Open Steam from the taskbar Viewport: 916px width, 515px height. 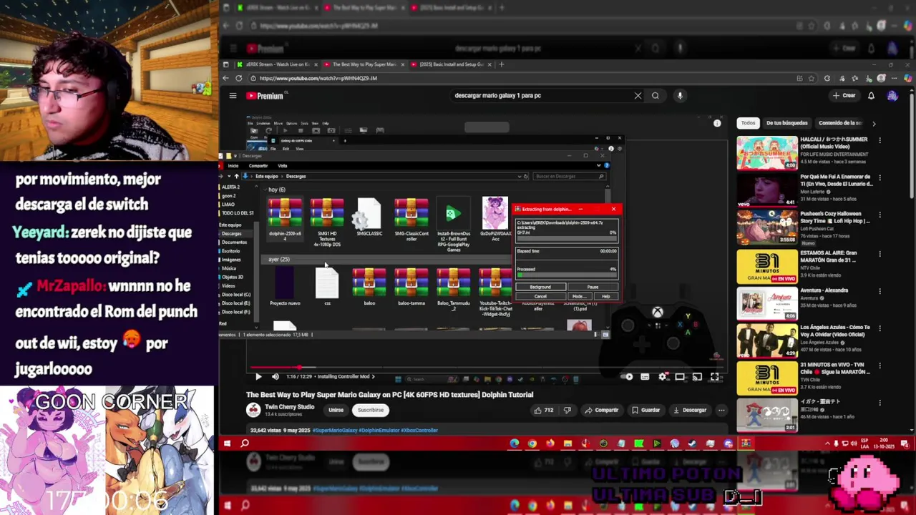692,443
